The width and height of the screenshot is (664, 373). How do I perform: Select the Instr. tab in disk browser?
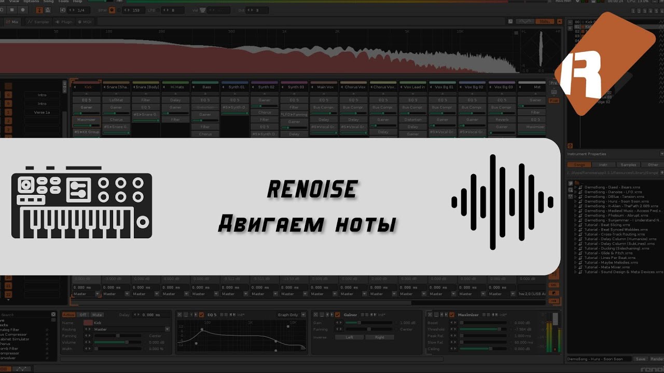tap(603, 165)
